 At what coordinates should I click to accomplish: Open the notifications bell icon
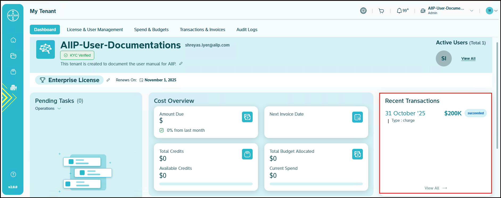(x=399, y=11)
